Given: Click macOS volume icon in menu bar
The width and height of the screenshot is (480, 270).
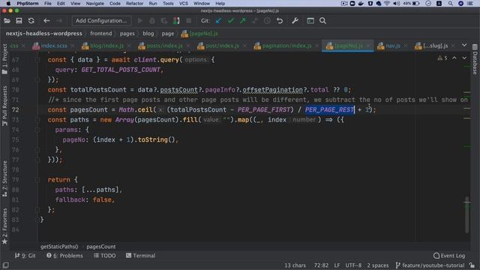Looking at the screenshot, I should point(397,4).
